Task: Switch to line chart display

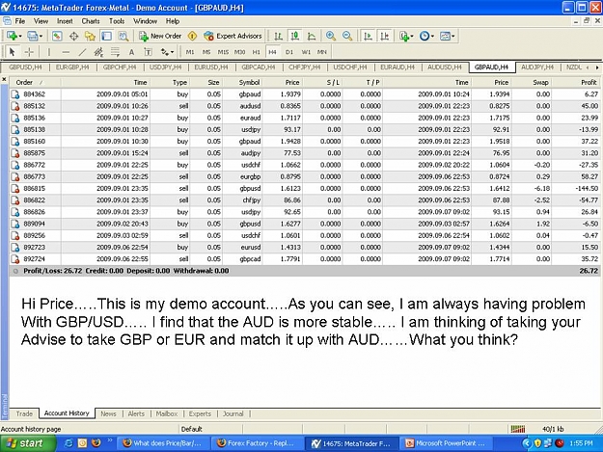Action: pos(312,36)
